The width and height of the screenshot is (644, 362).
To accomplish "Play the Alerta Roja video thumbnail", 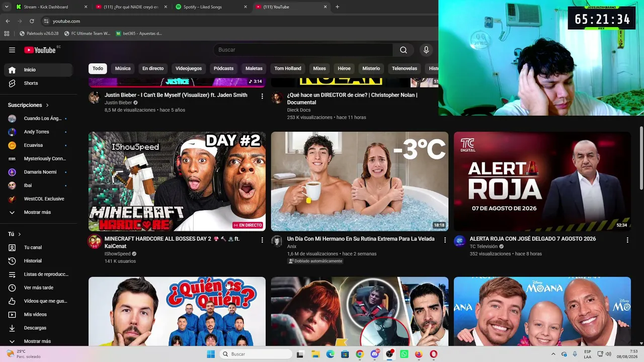I will pyautogui.click(x=542, y=182).
